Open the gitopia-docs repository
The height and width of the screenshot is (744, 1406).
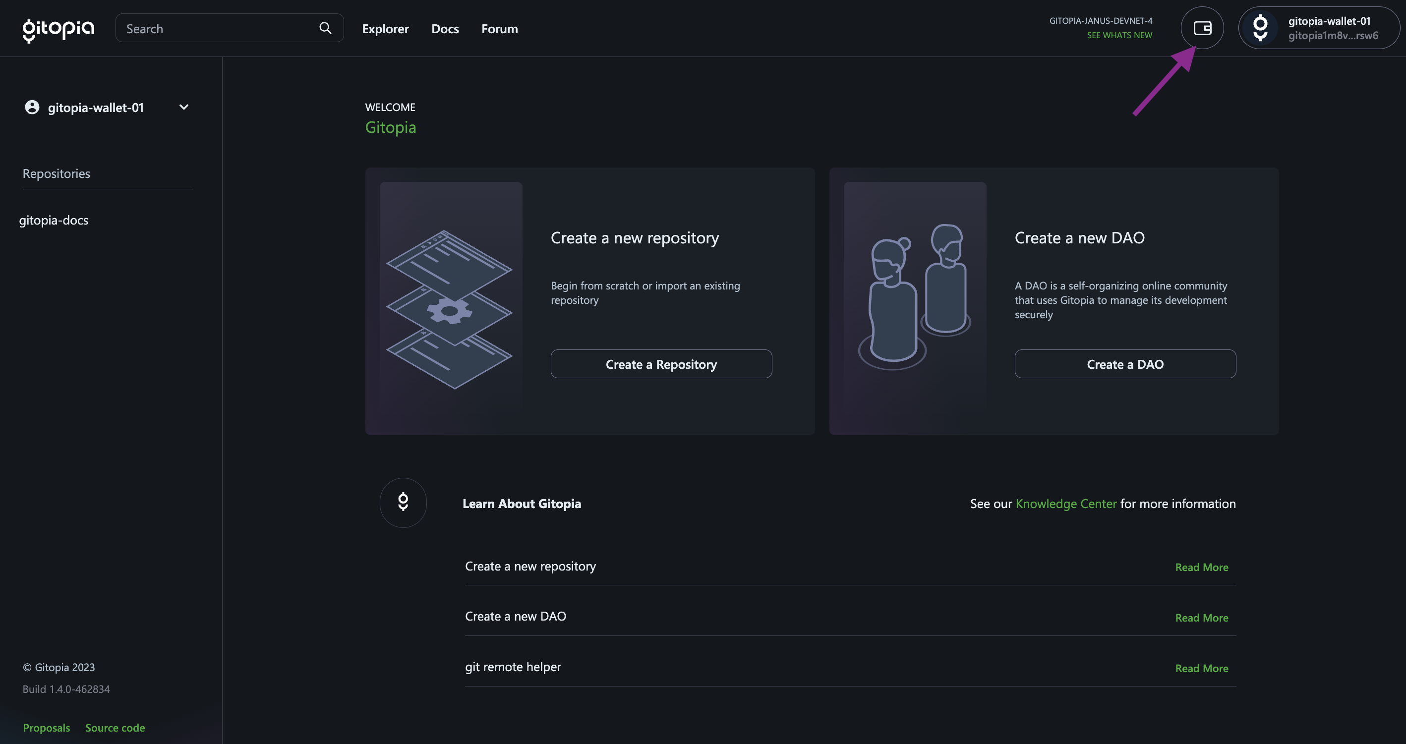(54, 220)
